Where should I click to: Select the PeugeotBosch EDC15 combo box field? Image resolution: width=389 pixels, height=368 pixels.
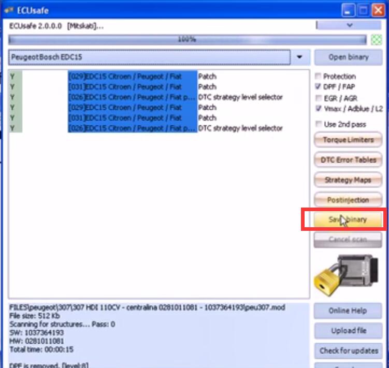pos(149,57)
